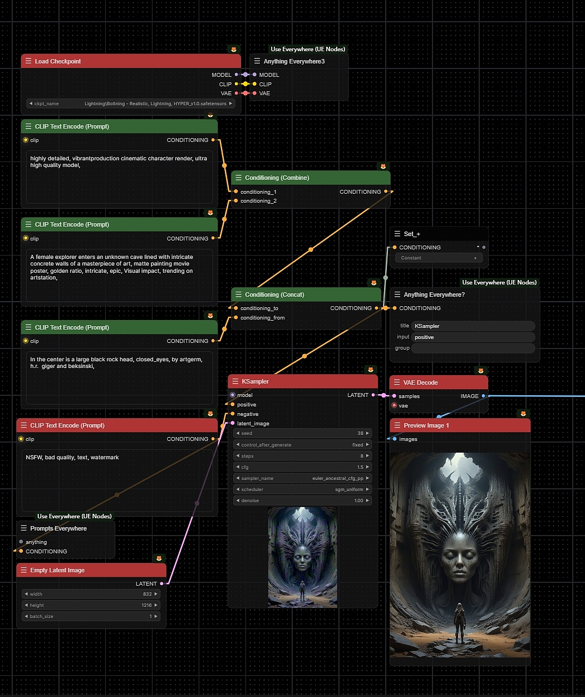The width and height of the screenshot is (585, 697).
Task: Click the 'NSFW, bad quality' negative prompt box
Action: pyautogui.click(x=117, y=480)
